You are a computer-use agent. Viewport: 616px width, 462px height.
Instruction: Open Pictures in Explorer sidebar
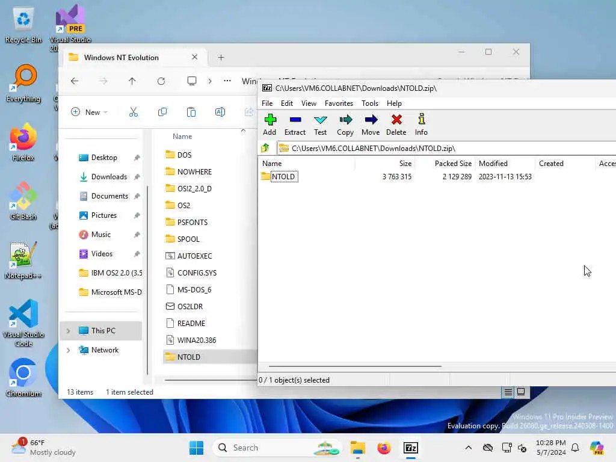pyautogui.click(x=103, y=215)
